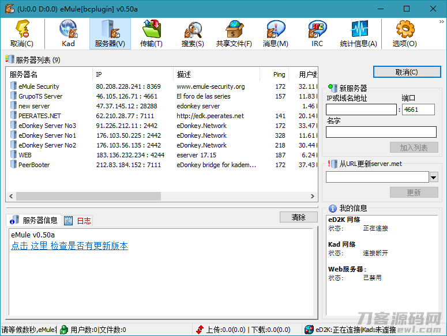Click the 取消(C) lightning toolbar icon
Image resolution: width=447 pixels, height=336 pixels.
[x=22, y=33]
